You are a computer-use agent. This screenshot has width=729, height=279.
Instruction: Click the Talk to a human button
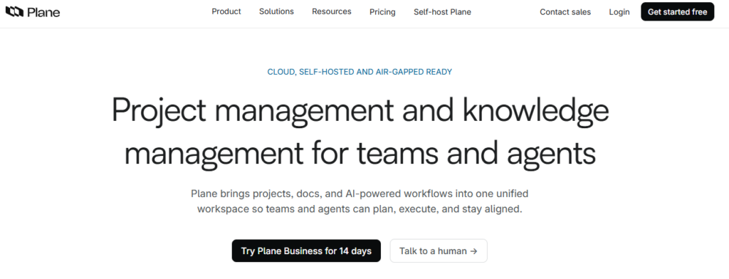(439, 251)
